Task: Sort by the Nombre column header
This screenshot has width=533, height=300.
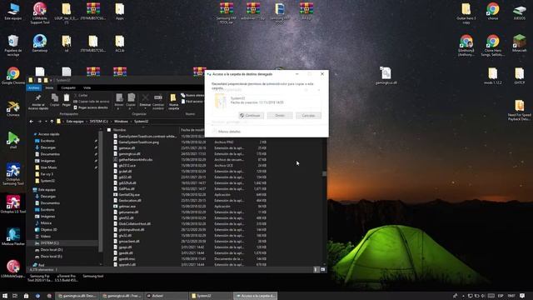Action: 119,130
